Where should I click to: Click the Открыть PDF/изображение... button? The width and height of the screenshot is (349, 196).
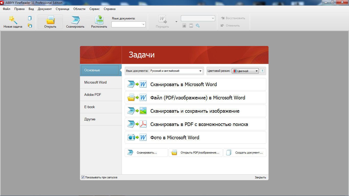(195, 153)
